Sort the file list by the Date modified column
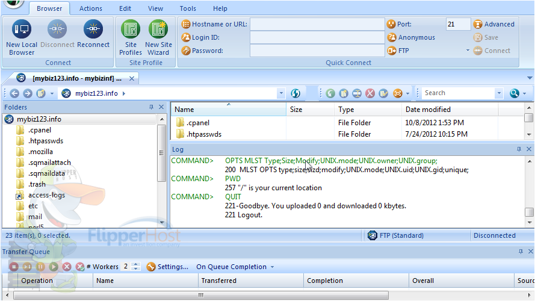This screenshot has width=535, height=301. tap(450, 110)
